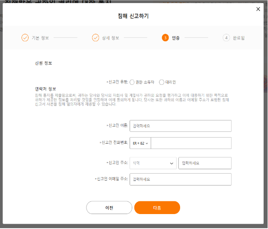Focus the 신고인 이름 input field
Viewport: 268px width, 229px height.
[x=180, y=126]
